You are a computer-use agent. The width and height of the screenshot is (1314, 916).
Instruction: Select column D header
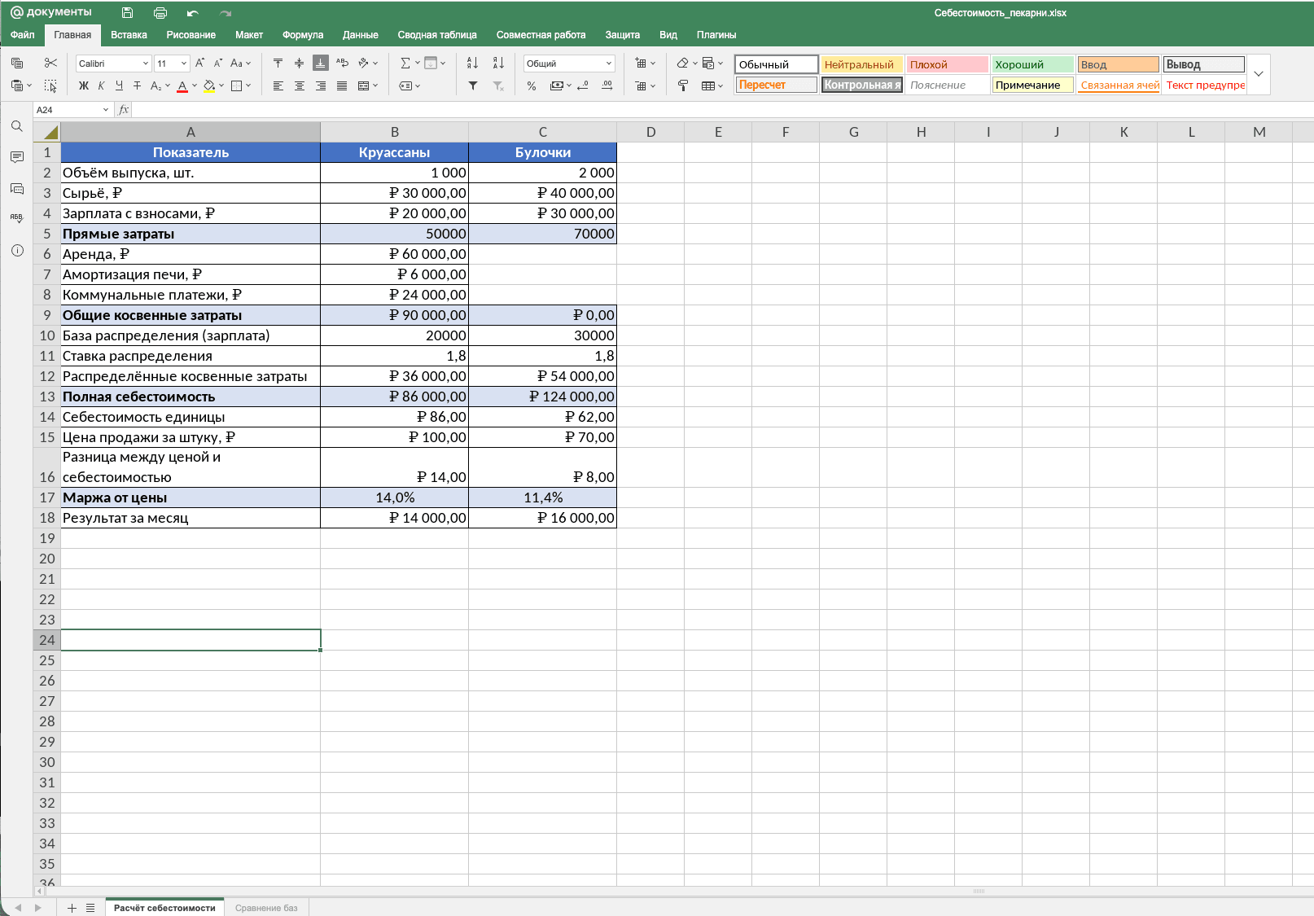tap(650, 132)
